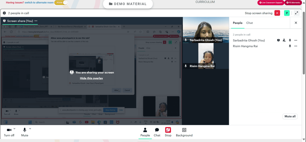Switch to the CURRICULUM tab
The width and height of the screenshot is (306, 142).
(205, 2)
